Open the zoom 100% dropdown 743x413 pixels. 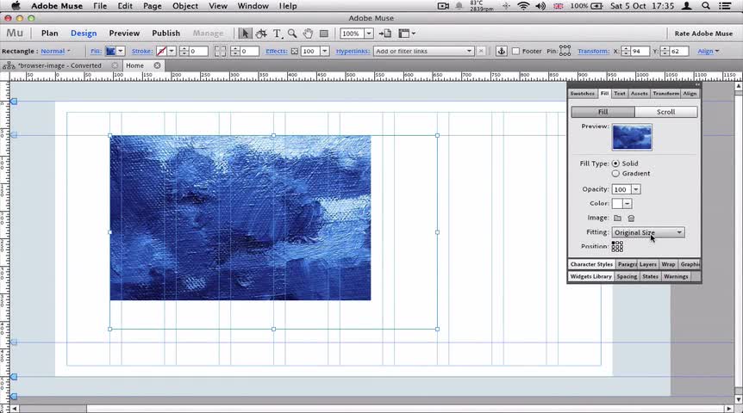click(369, 34)
